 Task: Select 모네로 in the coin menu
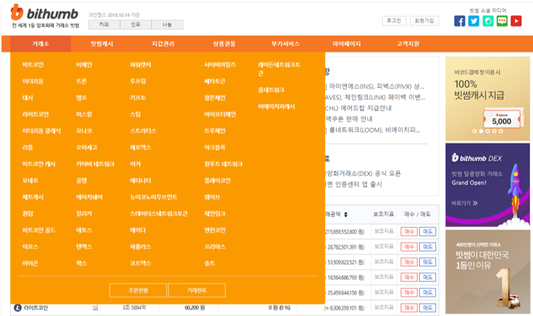(30, 181)
